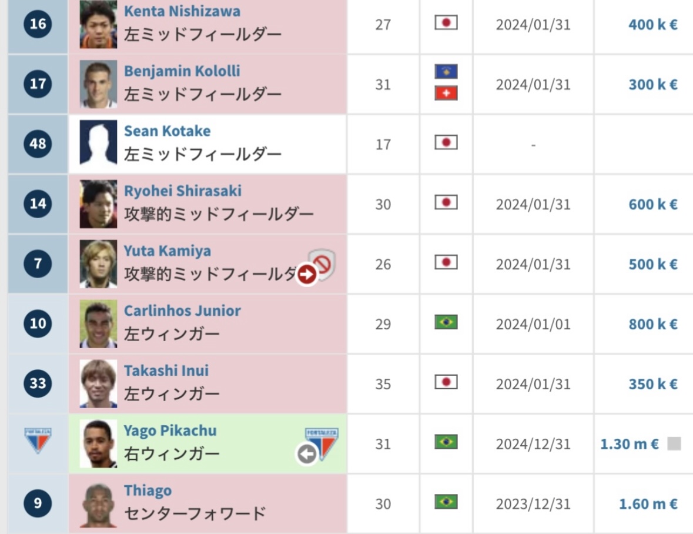Click the Japan flag in Sean Kotake row
Screen dimensions: 693x534
click(x=446, y=142)
